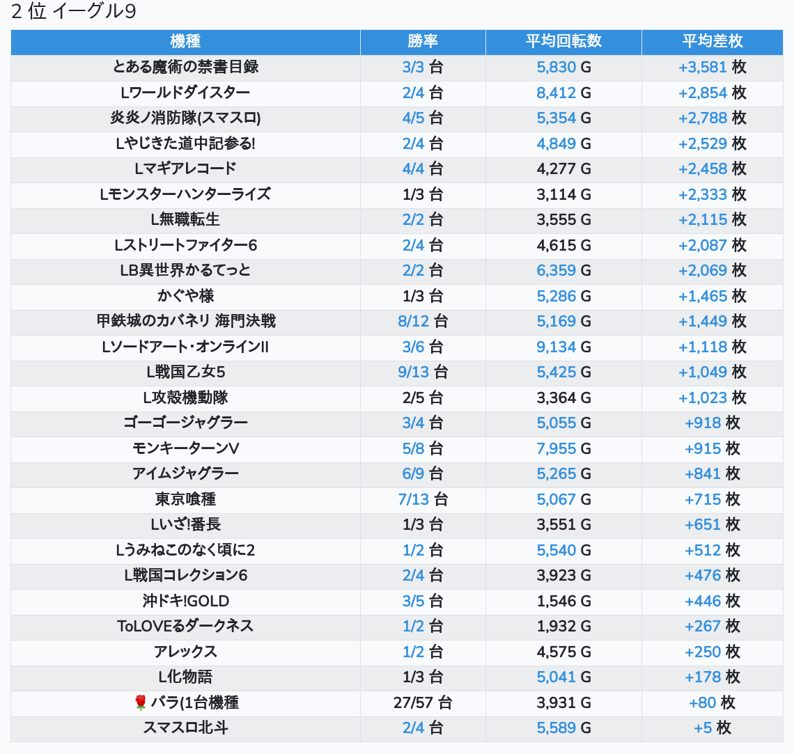794x754 pixels.
Task: Click the +3,581 枚 average difference
Action: click(x=713, y=68)
